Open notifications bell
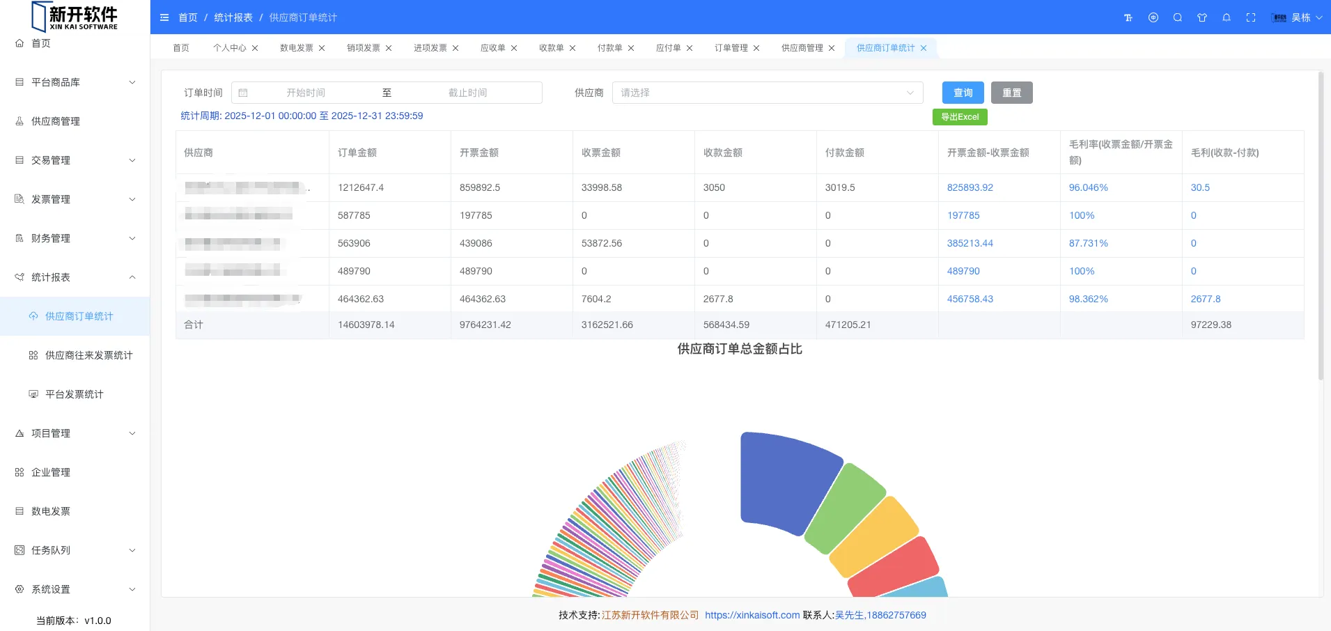 pyautogui.click(x=1227, y=17)
